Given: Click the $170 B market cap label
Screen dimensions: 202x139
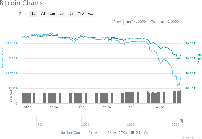Looking at the screenshot, I should click(13, 58).
